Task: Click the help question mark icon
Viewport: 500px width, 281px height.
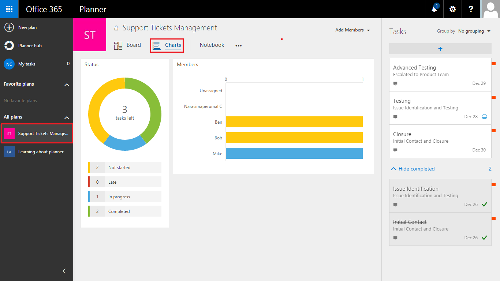Action: 471,9
